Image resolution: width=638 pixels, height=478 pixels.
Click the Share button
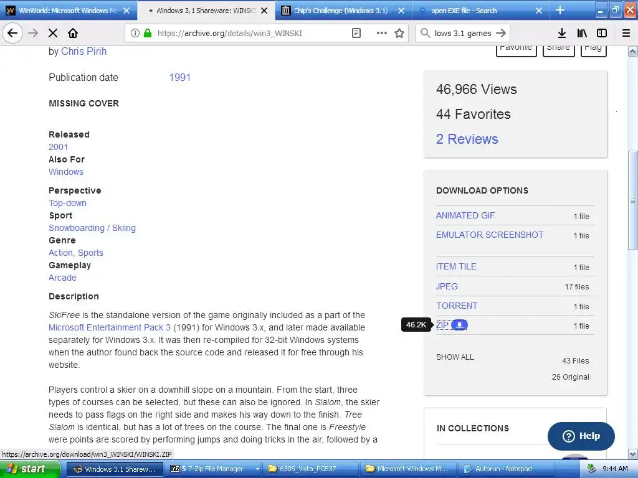coord(559,50)
